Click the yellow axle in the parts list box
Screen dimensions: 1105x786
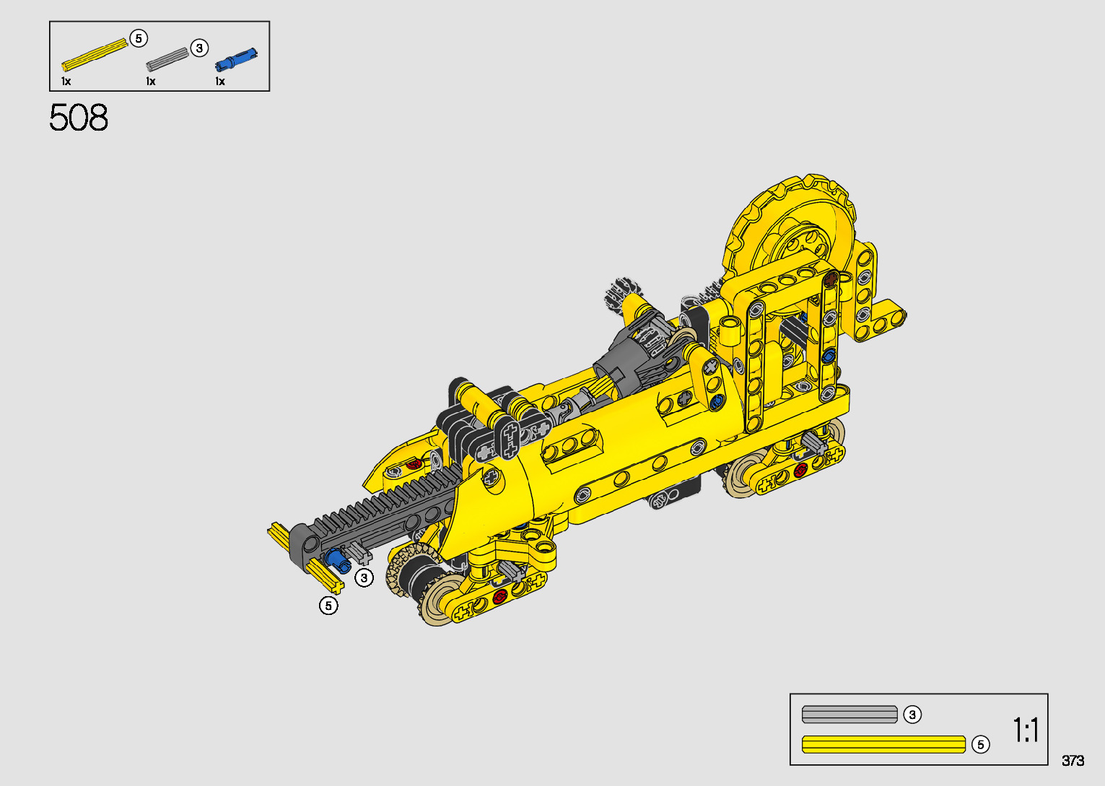[x=94, y=55]
